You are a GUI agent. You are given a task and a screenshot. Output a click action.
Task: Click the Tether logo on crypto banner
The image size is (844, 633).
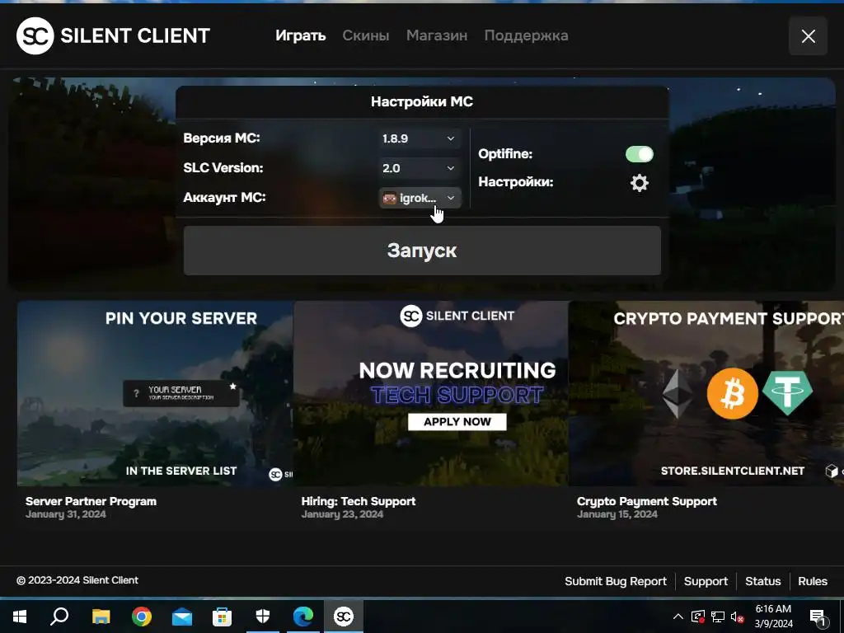(787, 392)
